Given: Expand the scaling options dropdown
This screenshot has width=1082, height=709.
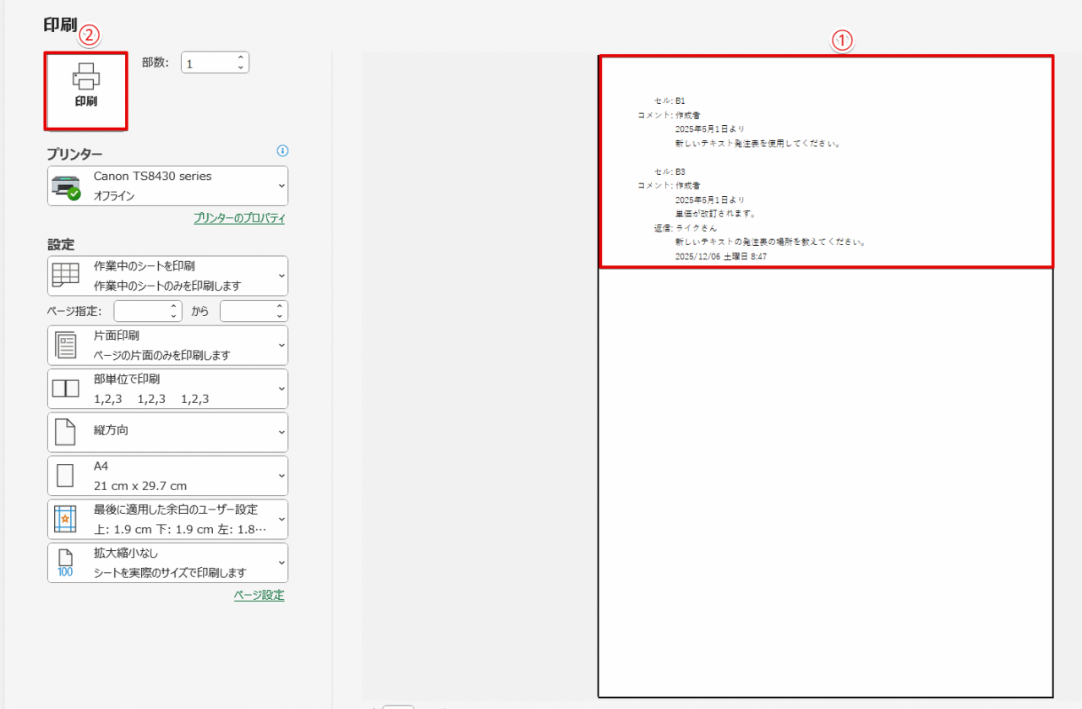Looking at the screenshot, I should 281,562.
